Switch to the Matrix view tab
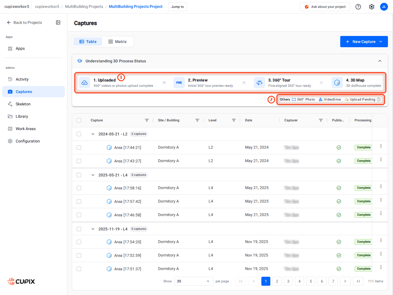The width and height of the screenshot is (393, 295). [118, 42]
